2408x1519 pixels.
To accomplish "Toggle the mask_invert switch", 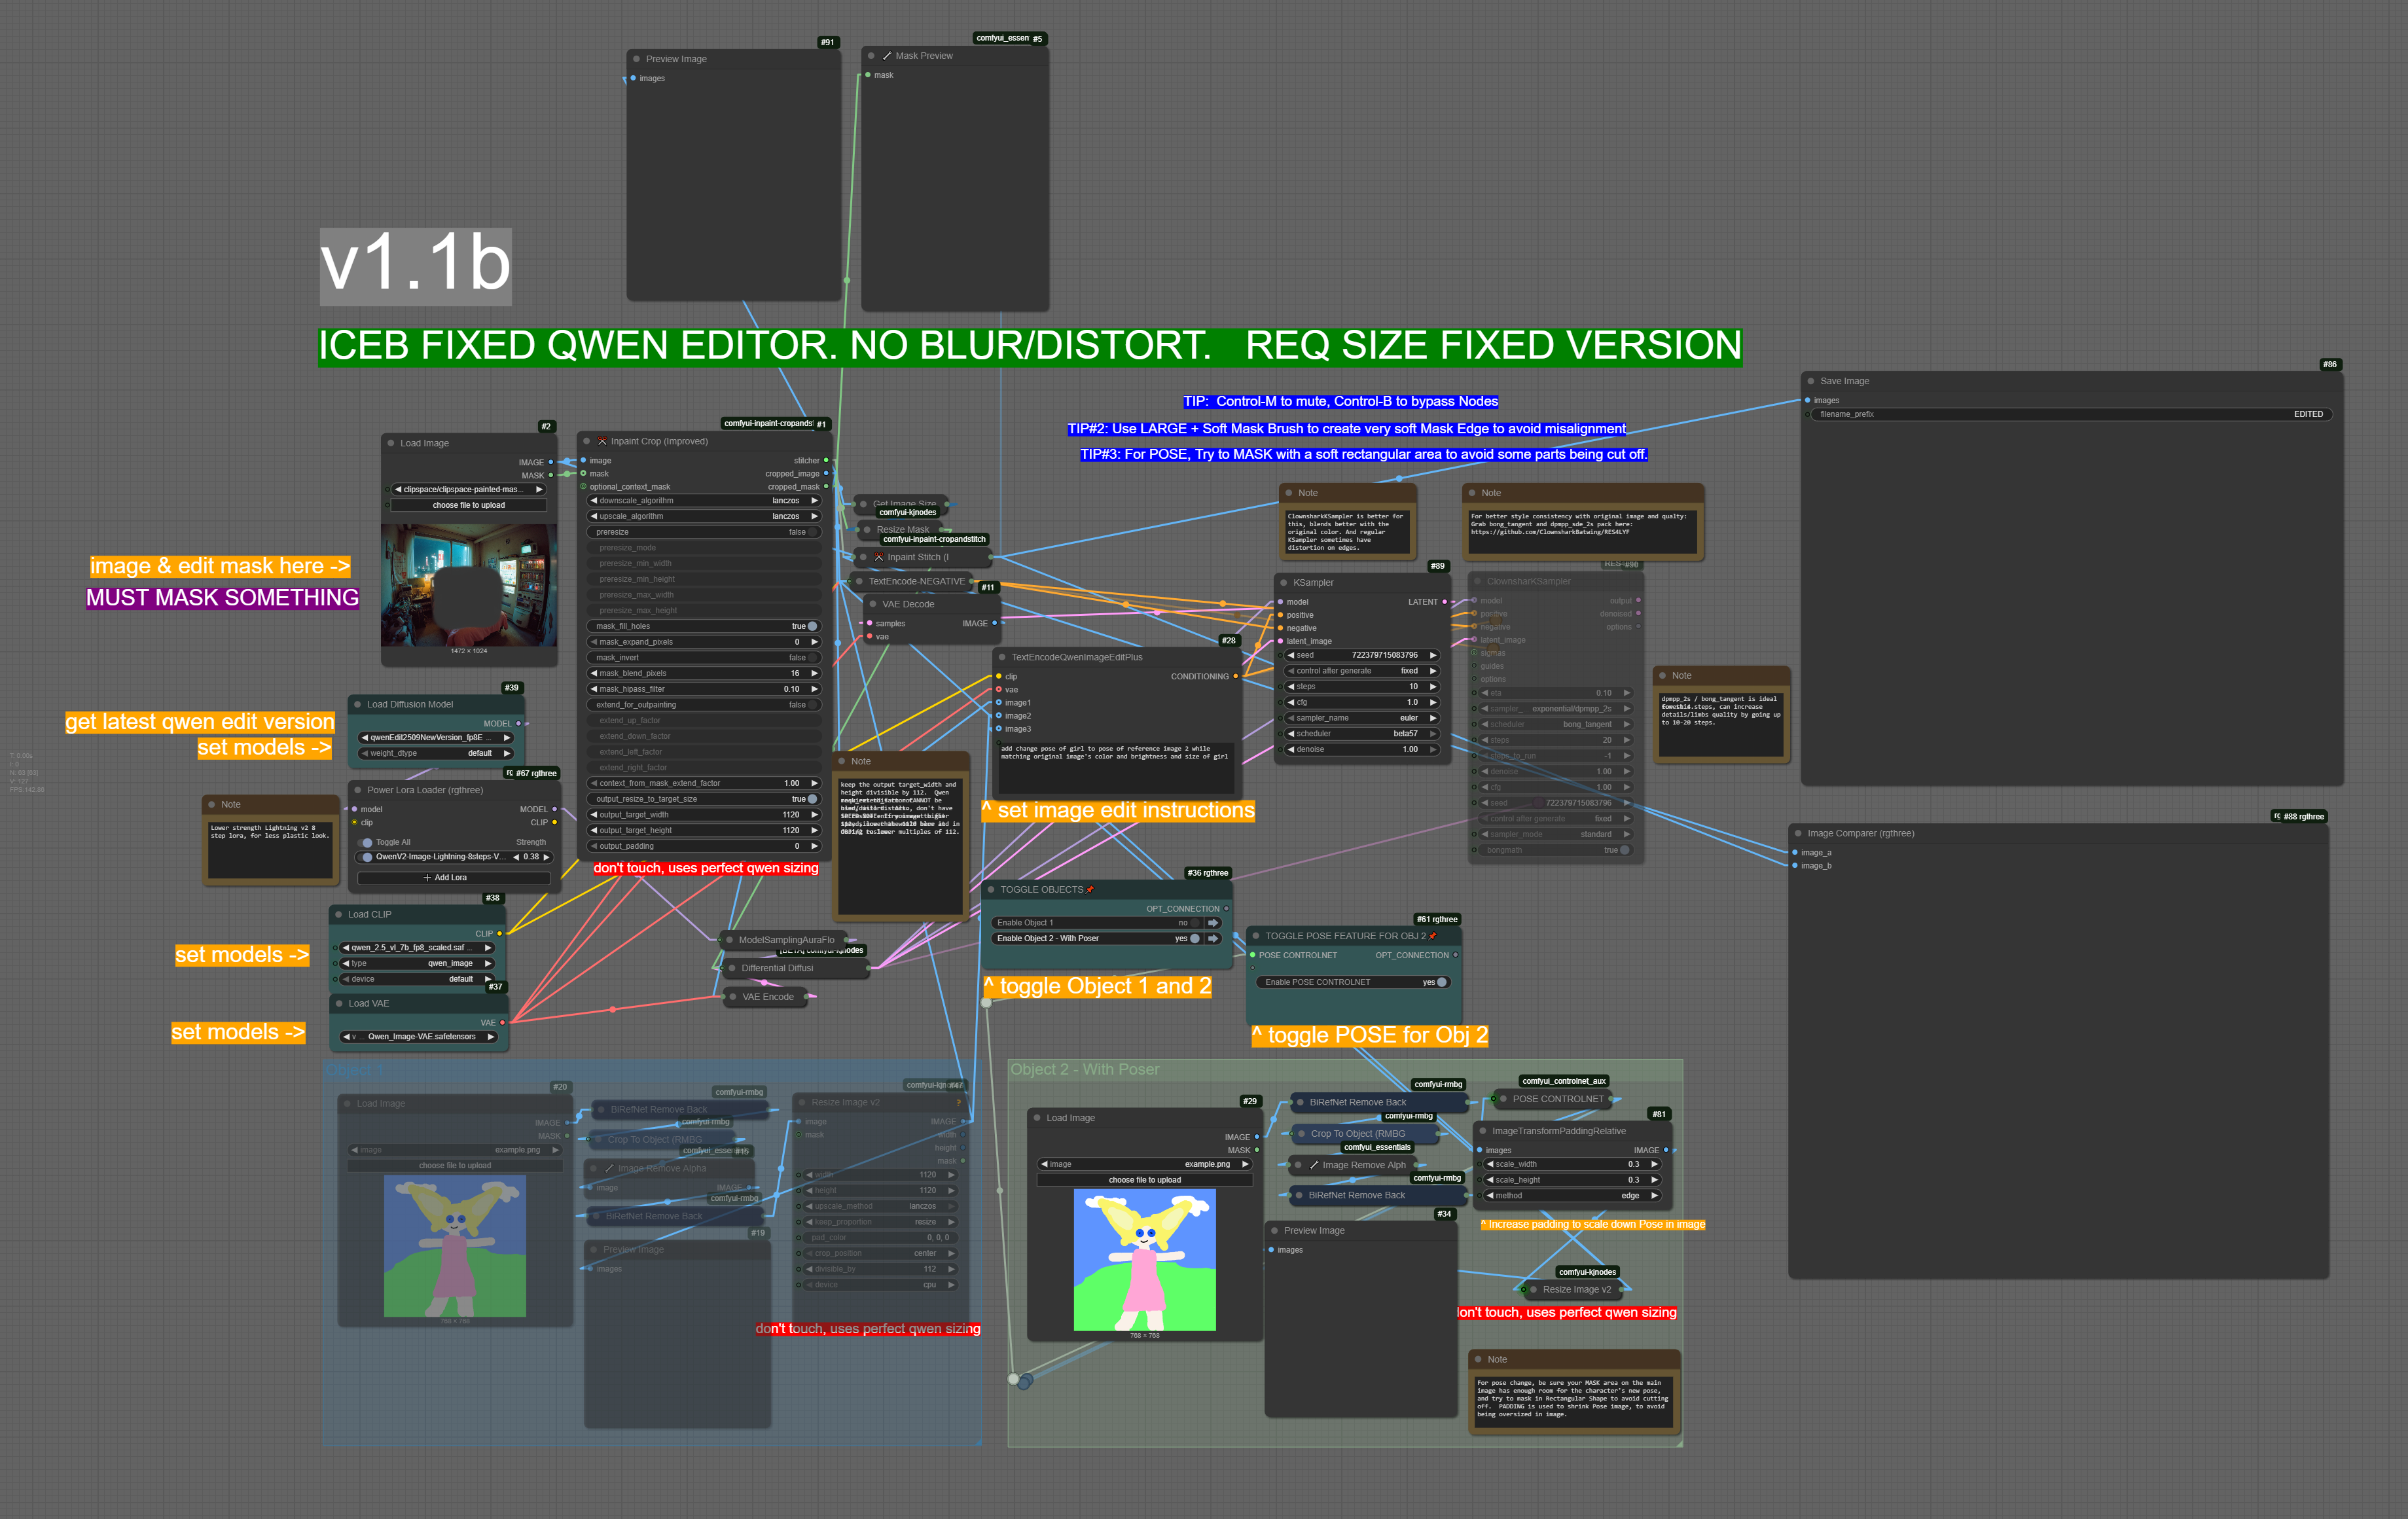I will click(811, 658).
